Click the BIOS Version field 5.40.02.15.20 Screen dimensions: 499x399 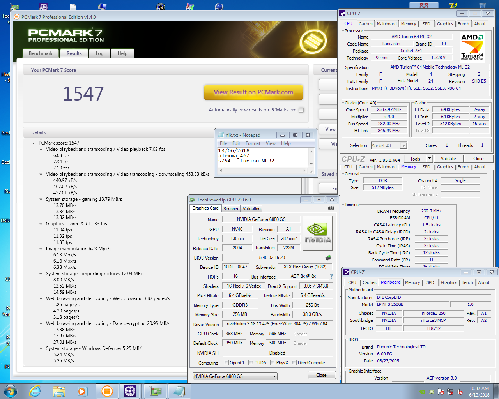[x=272, y=258]
